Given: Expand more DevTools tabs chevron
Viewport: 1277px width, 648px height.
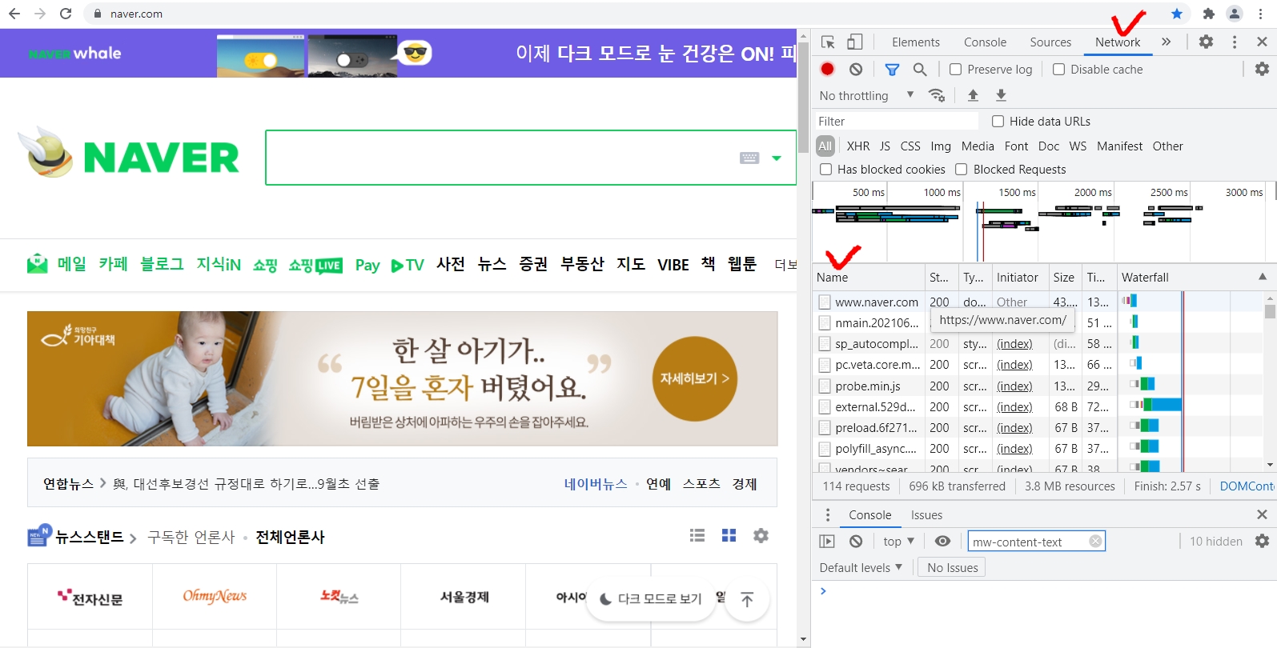Looking at the screenshot, I should tap(1166, 42).
